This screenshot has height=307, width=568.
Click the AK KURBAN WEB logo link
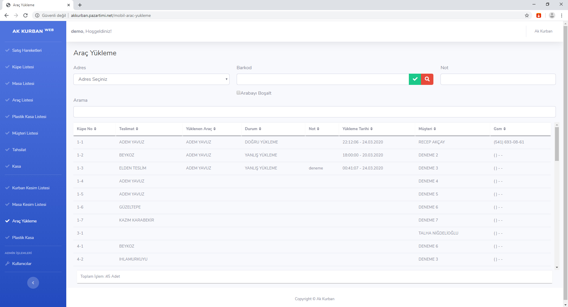[33, 31]
